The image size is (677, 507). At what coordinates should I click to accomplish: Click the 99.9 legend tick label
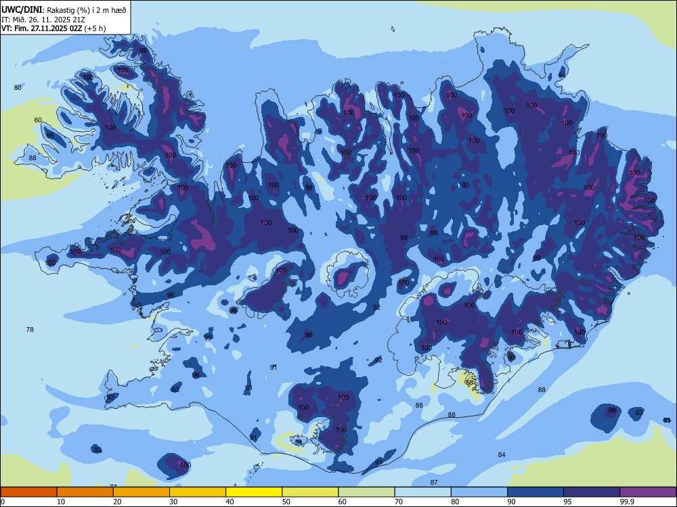627,502
